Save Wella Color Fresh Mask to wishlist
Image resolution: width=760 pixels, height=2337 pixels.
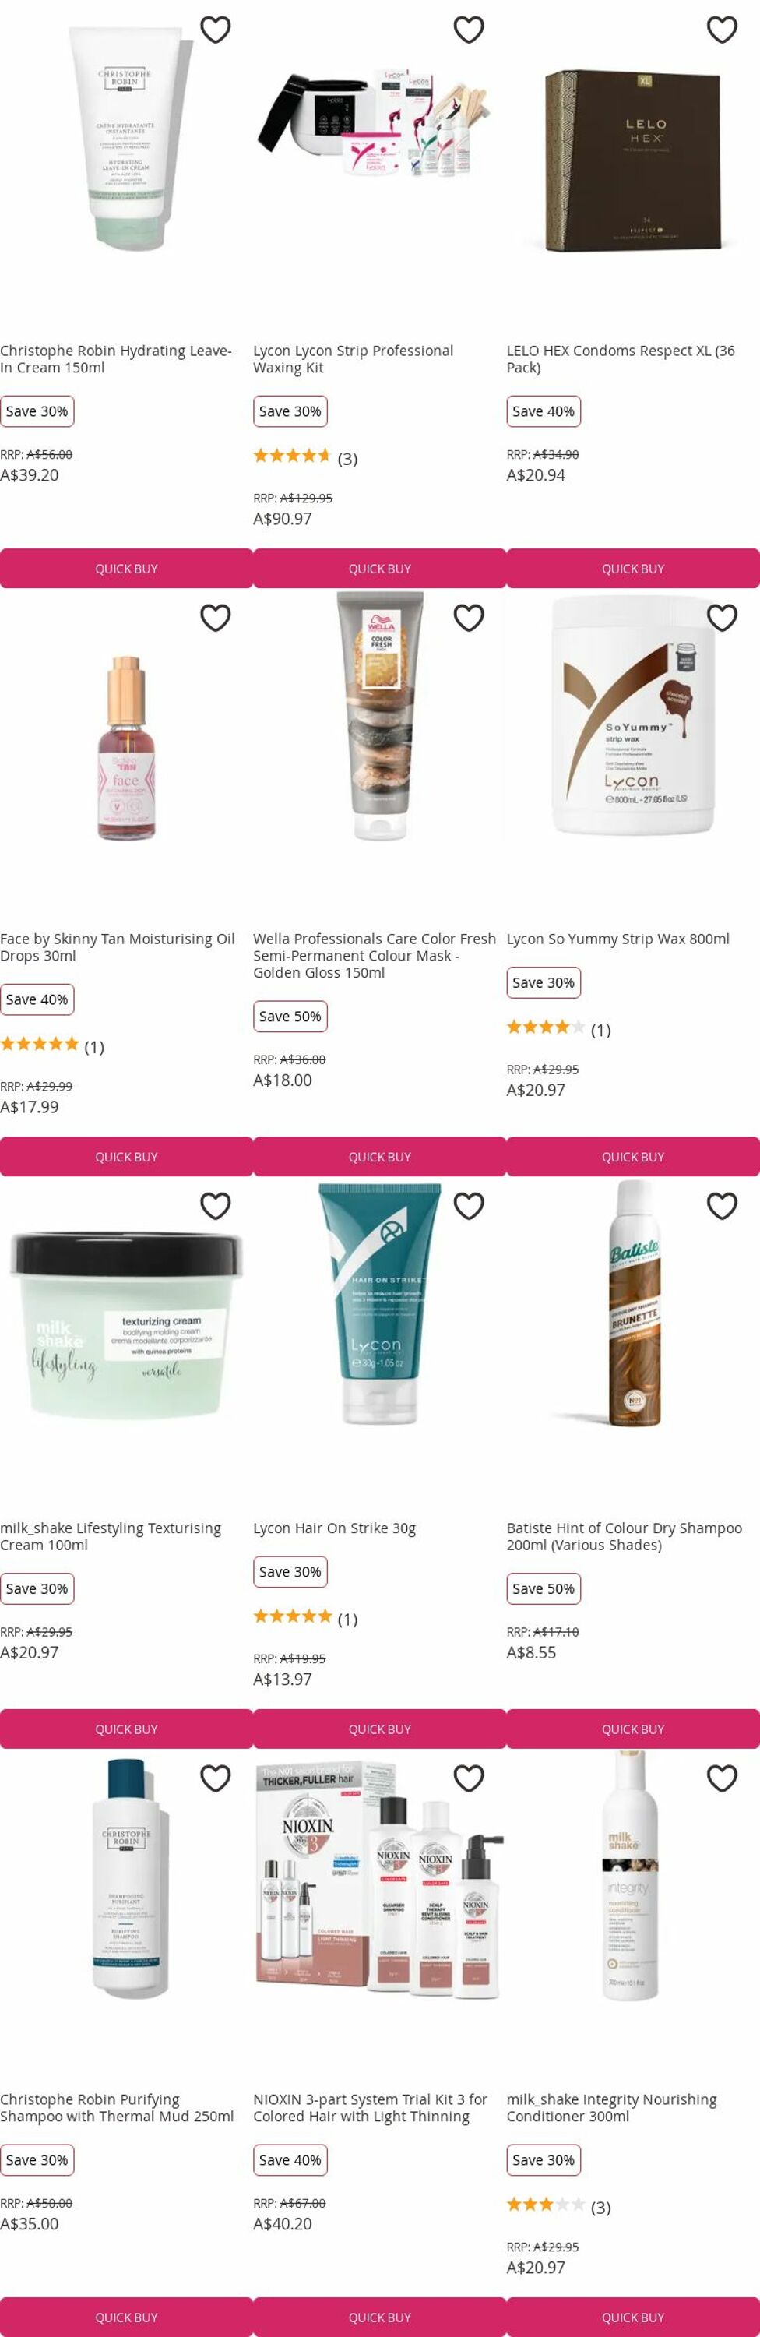468,618
